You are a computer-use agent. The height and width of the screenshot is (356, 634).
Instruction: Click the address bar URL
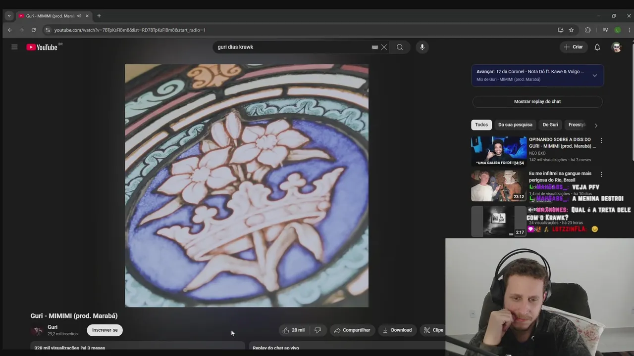(x=130, y=30)
